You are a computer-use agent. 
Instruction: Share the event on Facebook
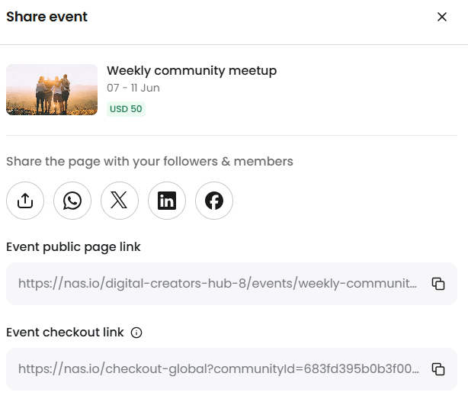click(x=214, y=201)
